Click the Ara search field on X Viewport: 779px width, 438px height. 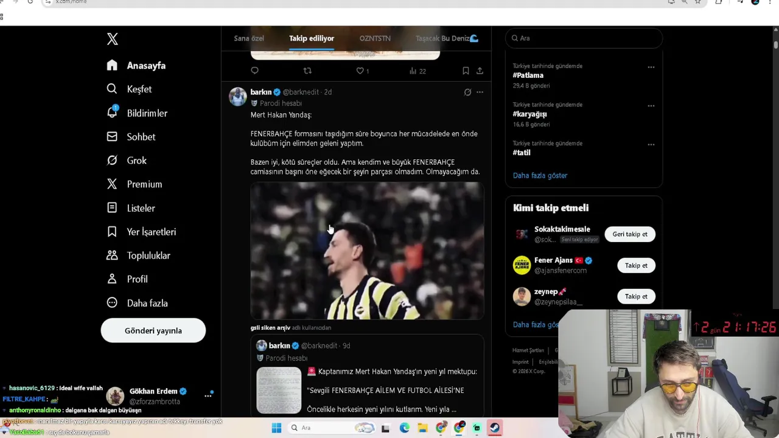click(x=584, y=38)
